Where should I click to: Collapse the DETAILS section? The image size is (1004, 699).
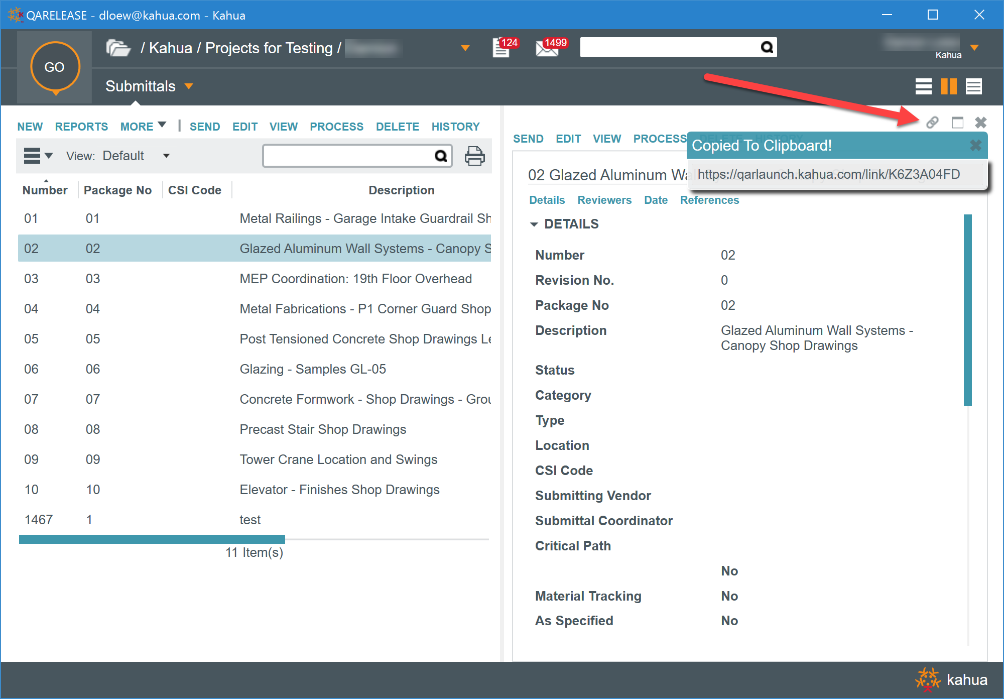pos(534,224)
